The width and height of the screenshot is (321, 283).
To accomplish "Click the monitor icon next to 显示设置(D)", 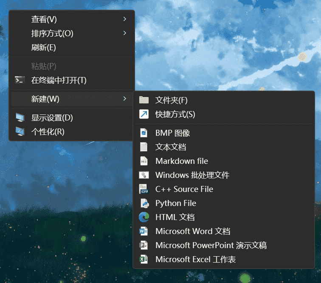I will pos(20,117).
